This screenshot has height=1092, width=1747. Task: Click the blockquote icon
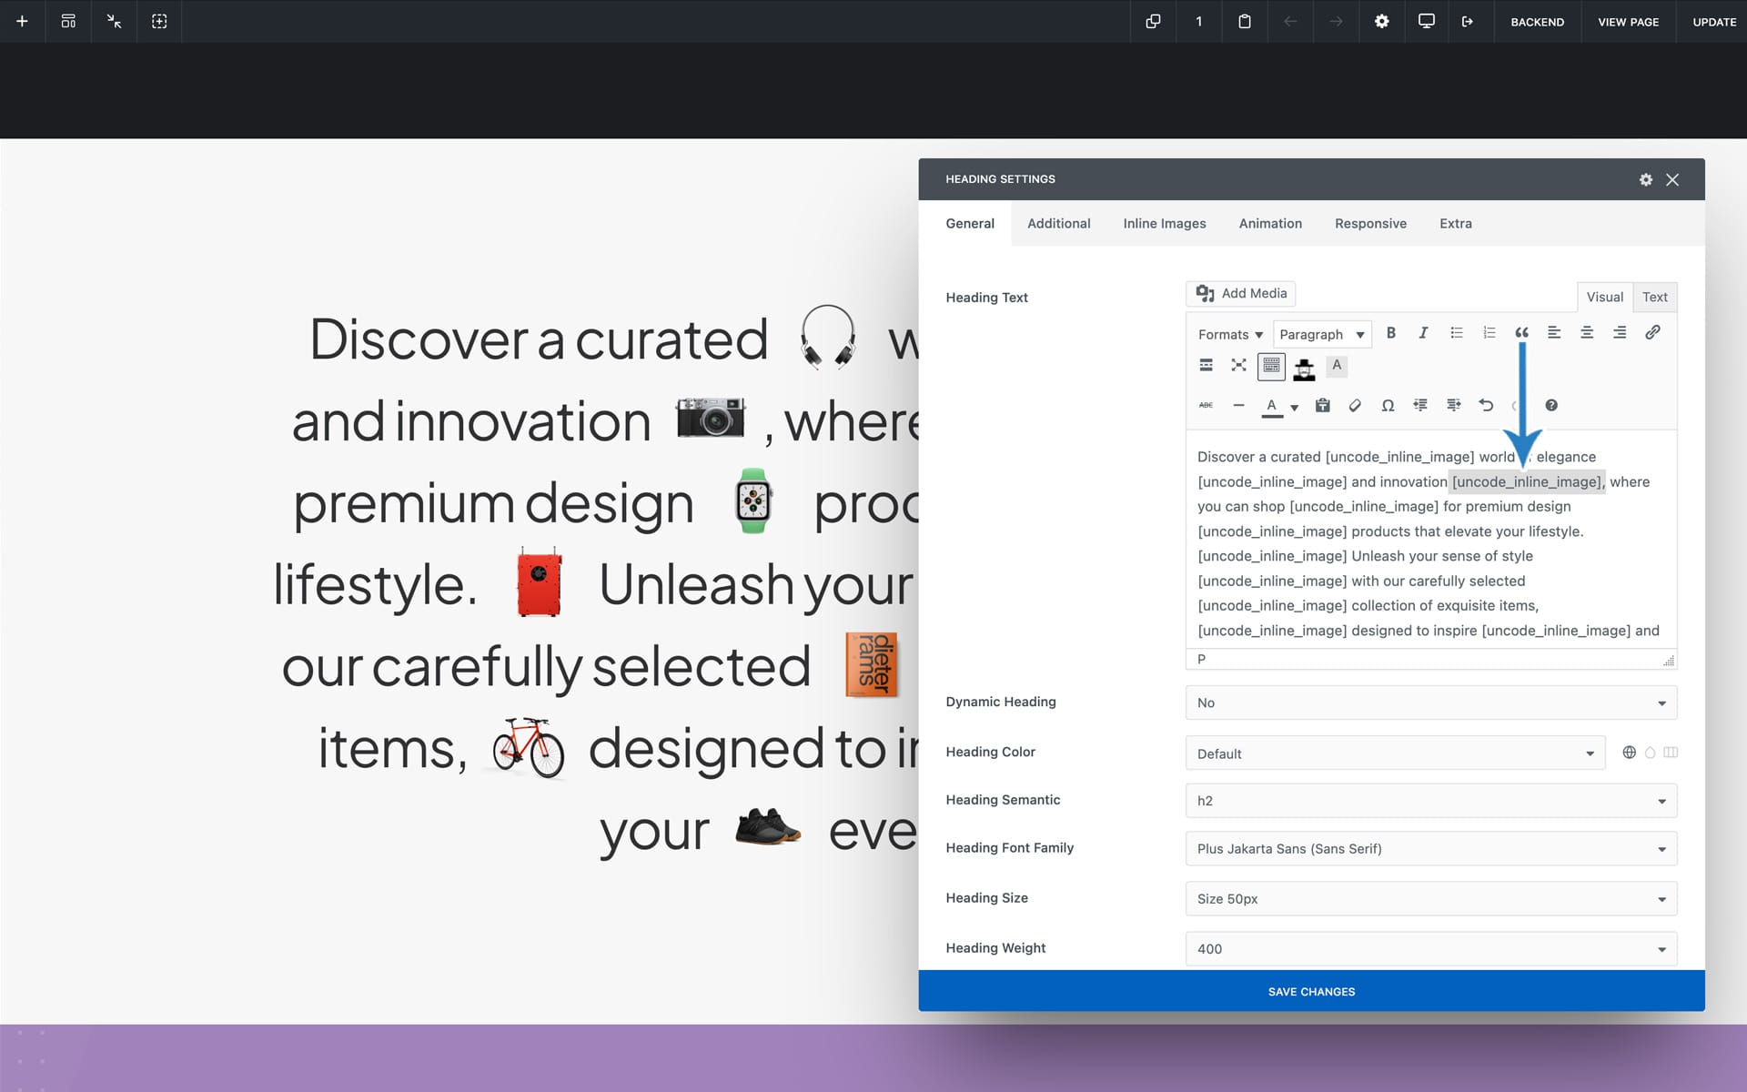(x=1521, y=333)
